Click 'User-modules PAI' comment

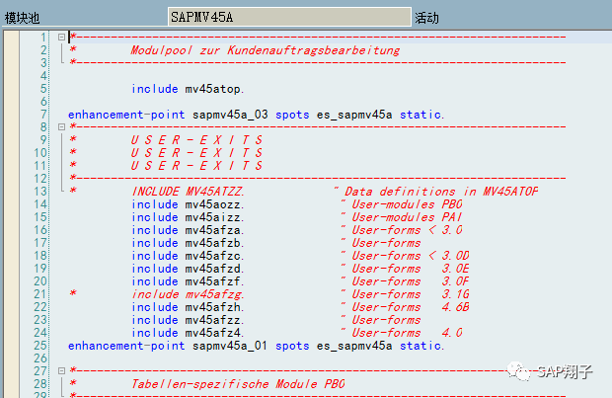point(407,217)
